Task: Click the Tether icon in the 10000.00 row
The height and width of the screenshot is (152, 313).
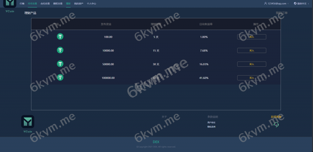Action: 60,50
